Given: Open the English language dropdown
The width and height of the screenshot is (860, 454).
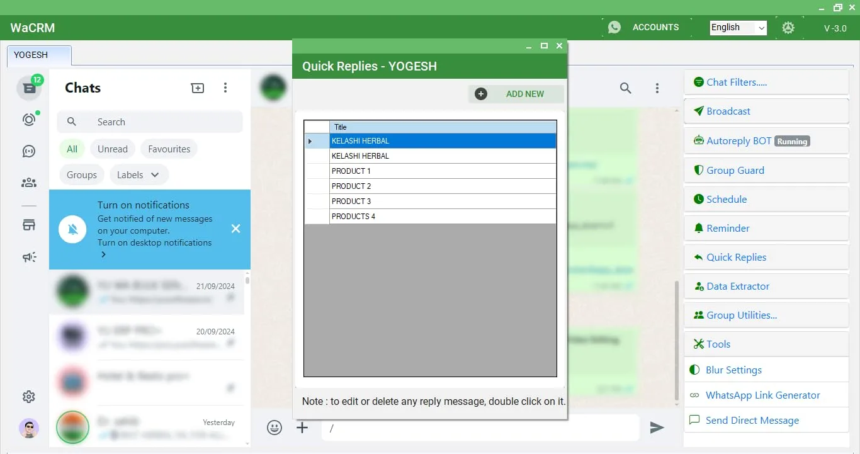Looking at the screenshot, I should tap(738, 28).
